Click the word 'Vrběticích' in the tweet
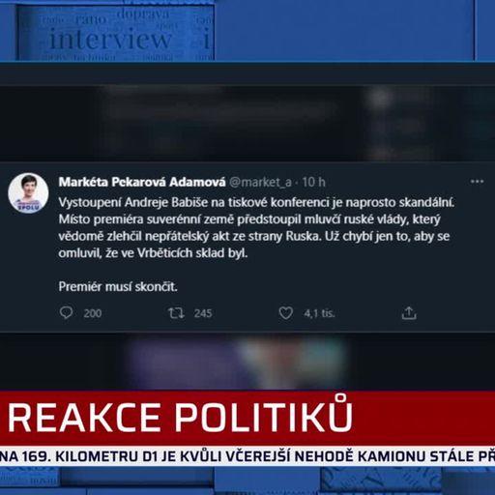 coord(164,253)
